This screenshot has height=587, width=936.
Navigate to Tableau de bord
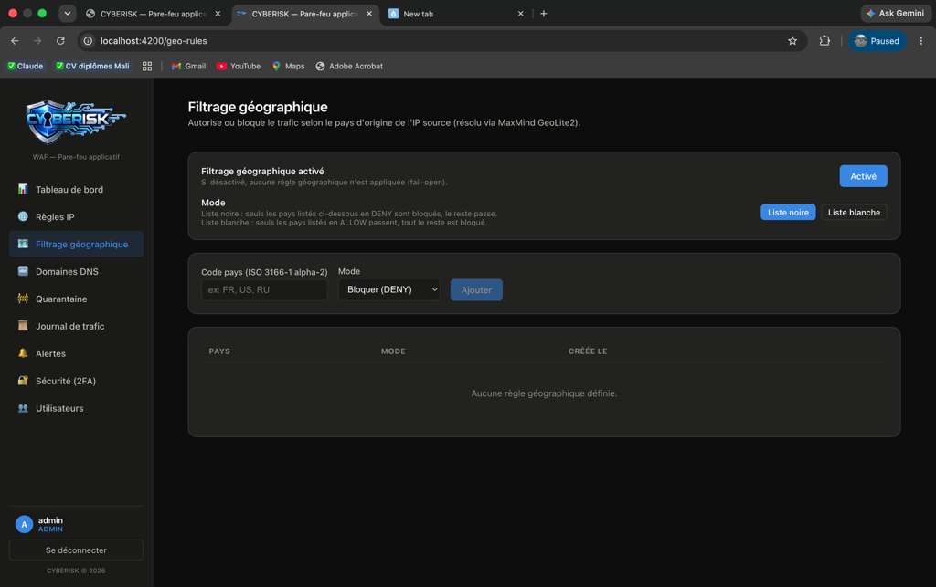point(76,189)
